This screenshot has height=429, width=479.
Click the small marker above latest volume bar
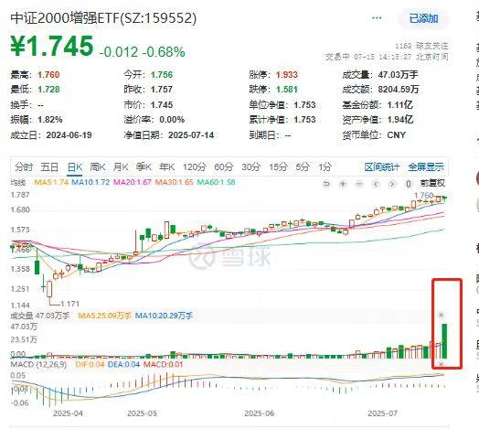pos(441,315)
